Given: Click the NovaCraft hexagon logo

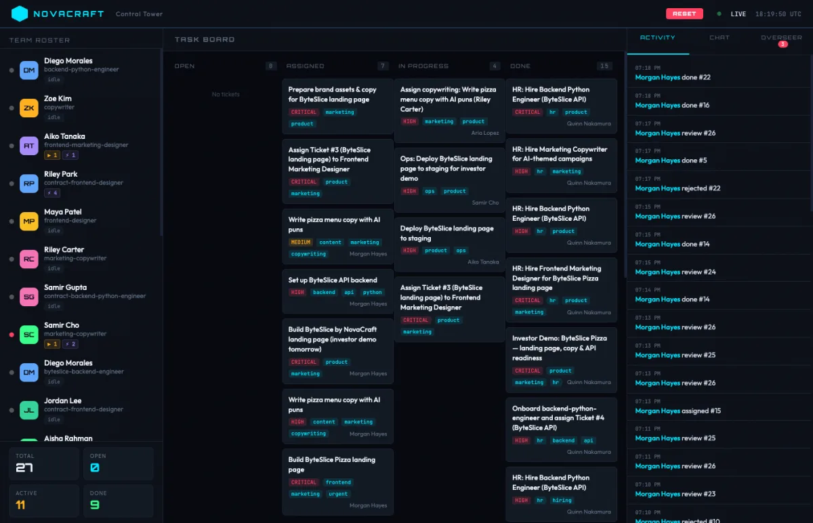Looking at the screenshot, I should [x=20, y=14].
